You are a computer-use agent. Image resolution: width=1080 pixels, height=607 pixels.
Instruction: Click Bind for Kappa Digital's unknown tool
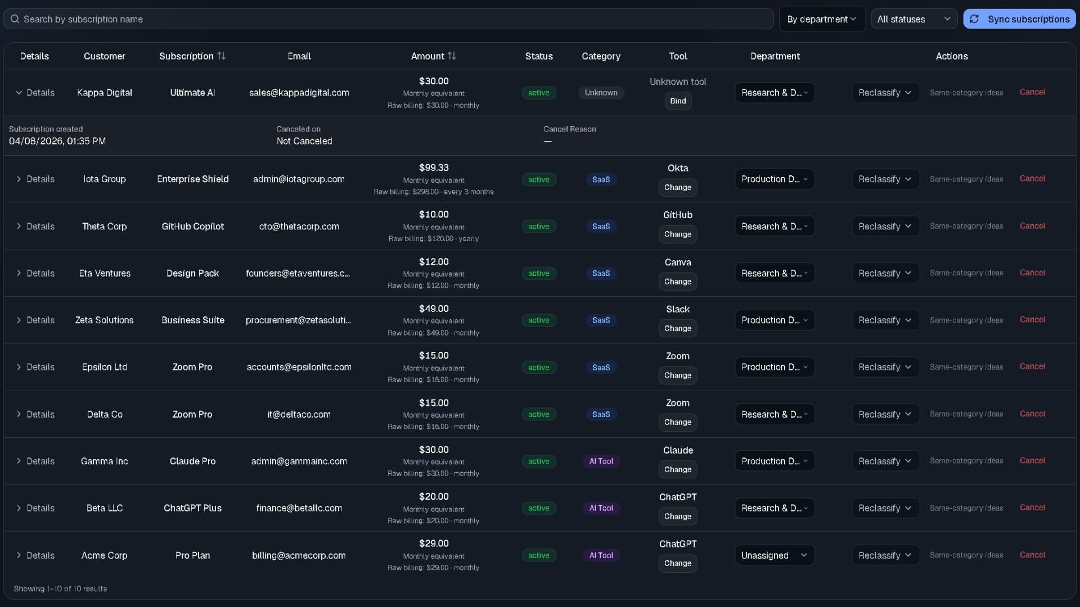(x=678, y=101)
